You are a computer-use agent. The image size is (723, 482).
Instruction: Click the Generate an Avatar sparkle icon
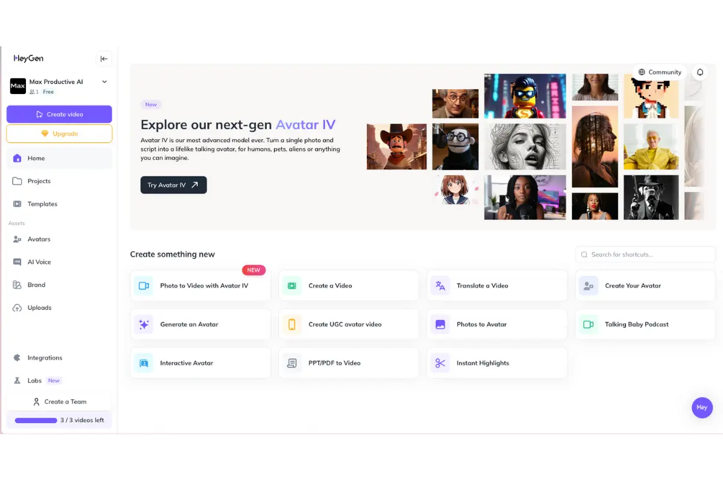(144, 324)
